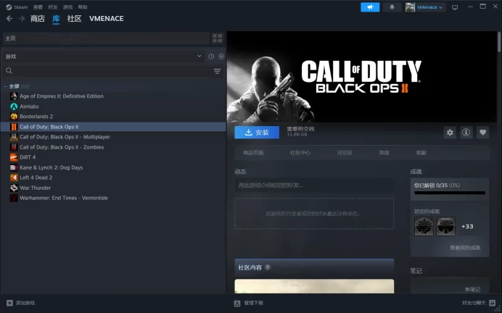The height and width of the screenshot is (313, 502).
Task: Open the 商店页面 link
Action: point(253,153)
